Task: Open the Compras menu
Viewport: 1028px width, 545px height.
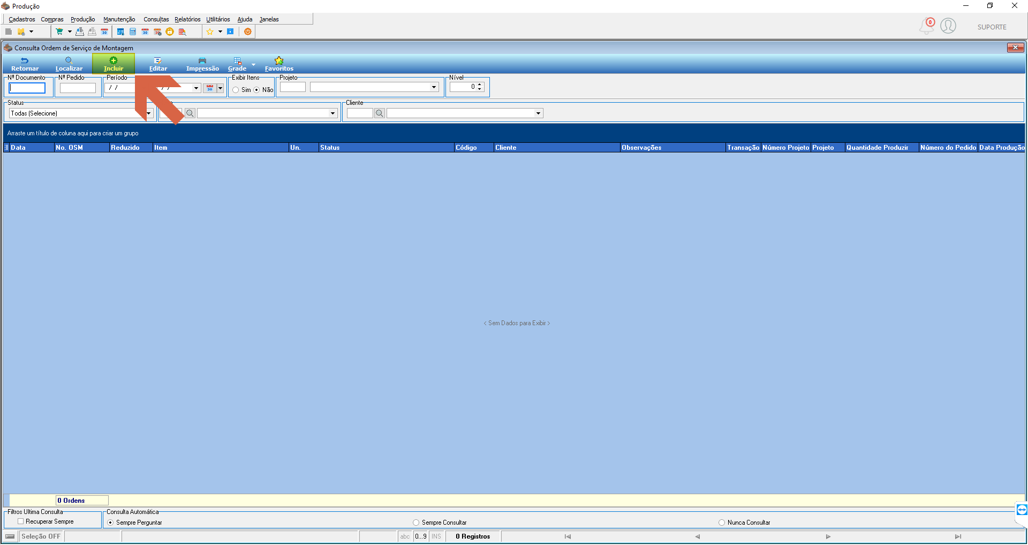Action: click(x=52, y=19)
